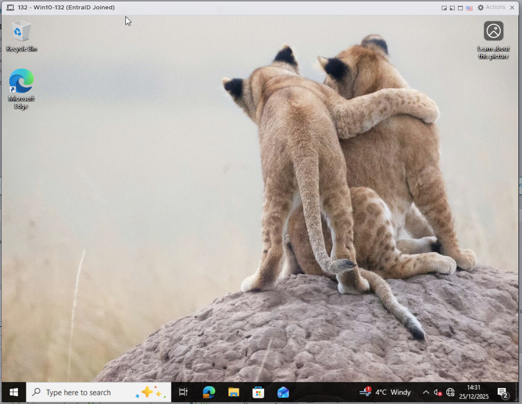This screenshot has width=522, height=404.
Task: Show hidden system tray icons
Action: 426,392
